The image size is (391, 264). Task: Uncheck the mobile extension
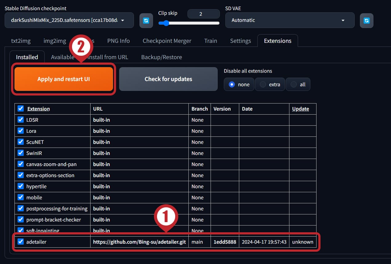21,197
